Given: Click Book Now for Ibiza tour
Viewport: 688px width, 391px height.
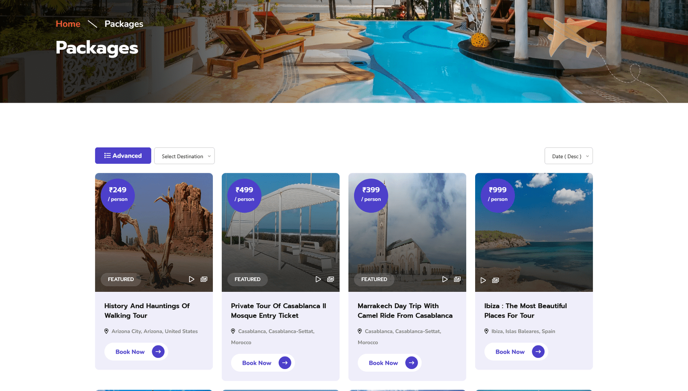Looking at the screenshot, I should tap(516, 351).
